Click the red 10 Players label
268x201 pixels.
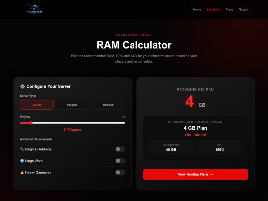pyautogui.click(x=72, y=130)
